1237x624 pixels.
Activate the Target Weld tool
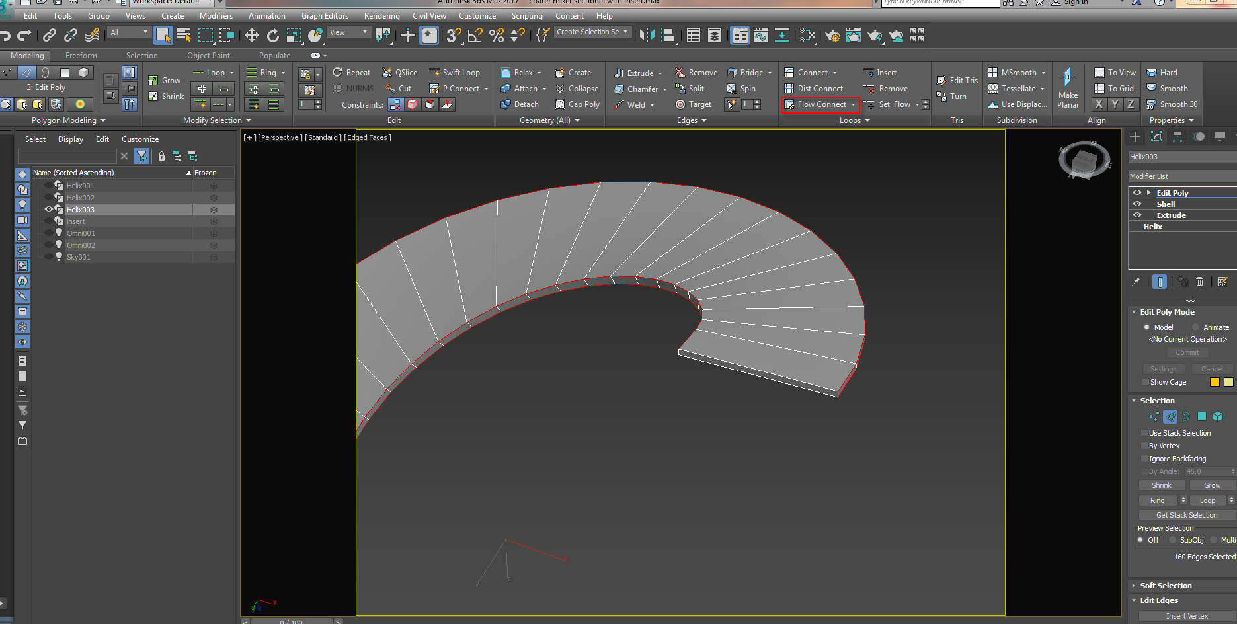click(694, 104)
